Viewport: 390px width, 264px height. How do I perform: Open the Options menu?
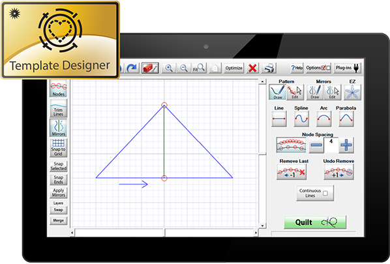(x=318, y=68)
